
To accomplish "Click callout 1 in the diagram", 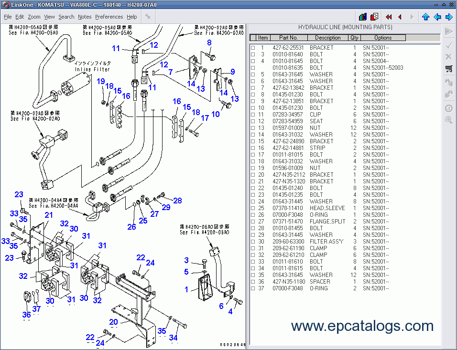I will (186, 290).
